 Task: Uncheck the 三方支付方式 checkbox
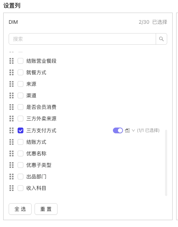20,130
